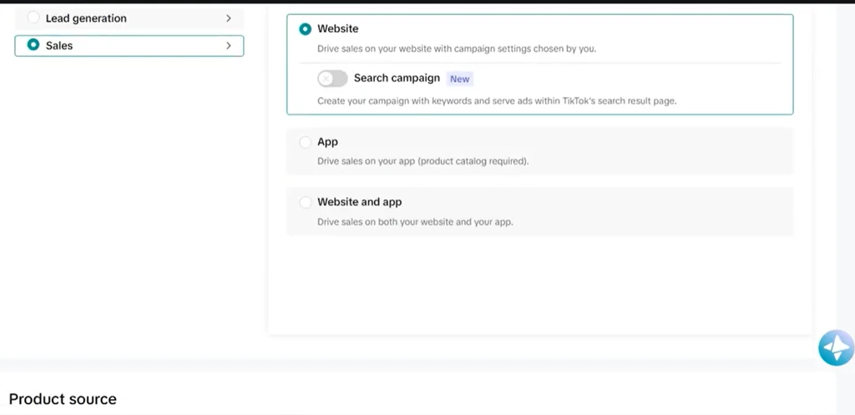
Task: Click the Search campaign label
Action: tap(397, 78)
